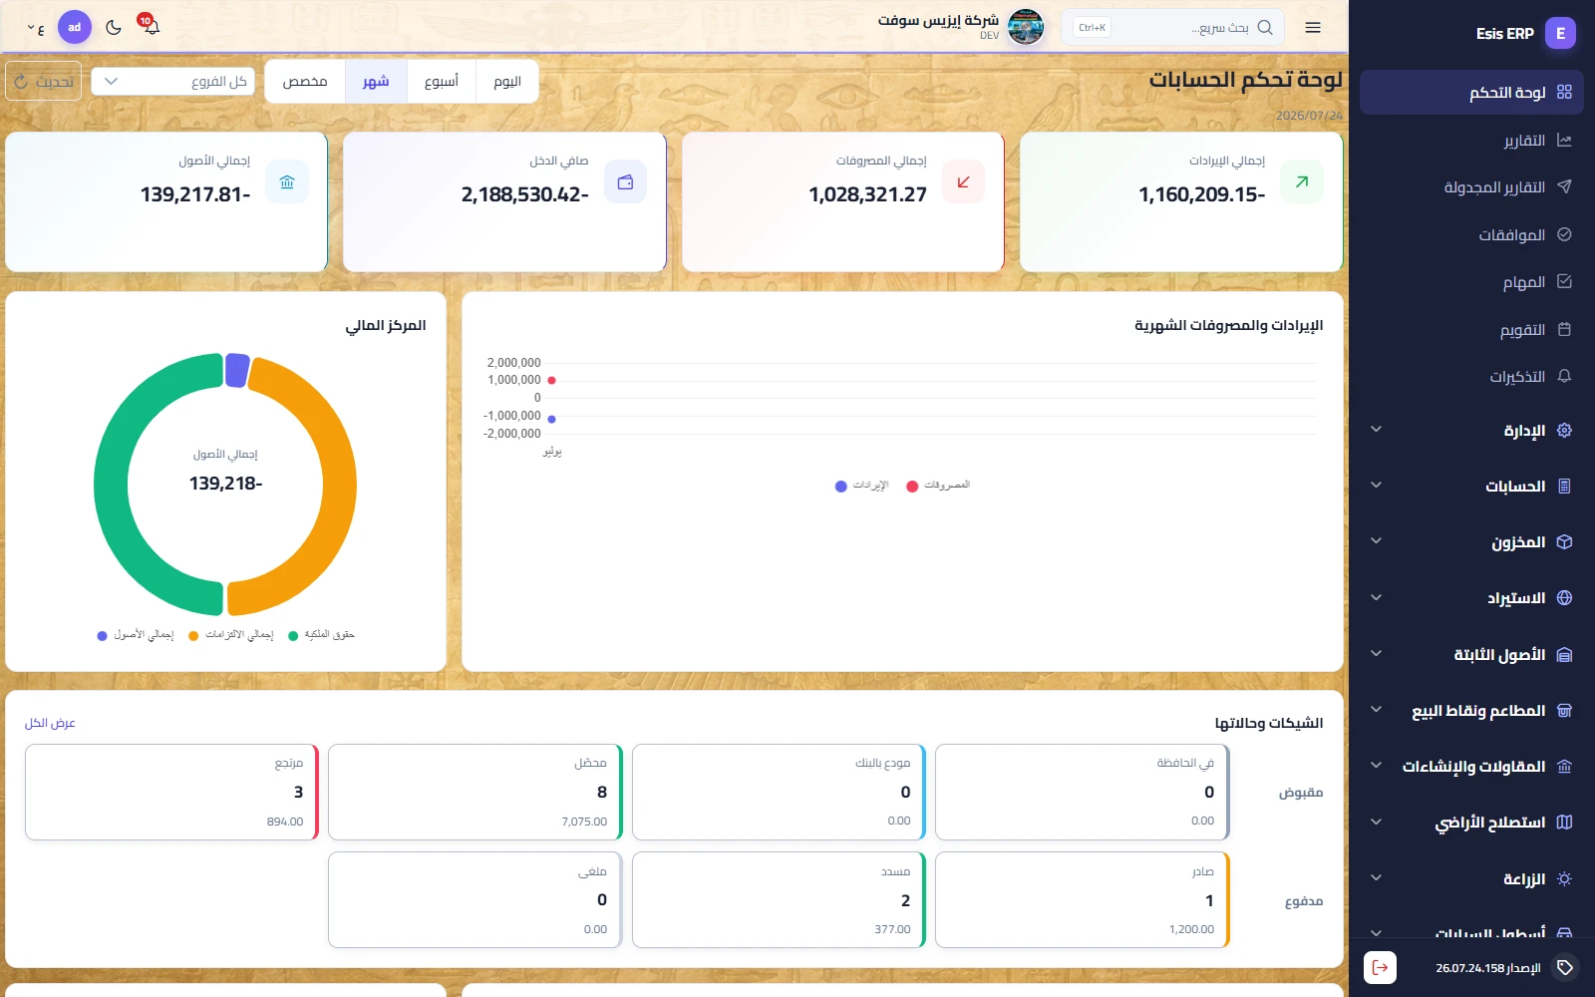Open التقويم in the sidebar
This screenshot has width=1595, height=997.
coord(1471,330)
